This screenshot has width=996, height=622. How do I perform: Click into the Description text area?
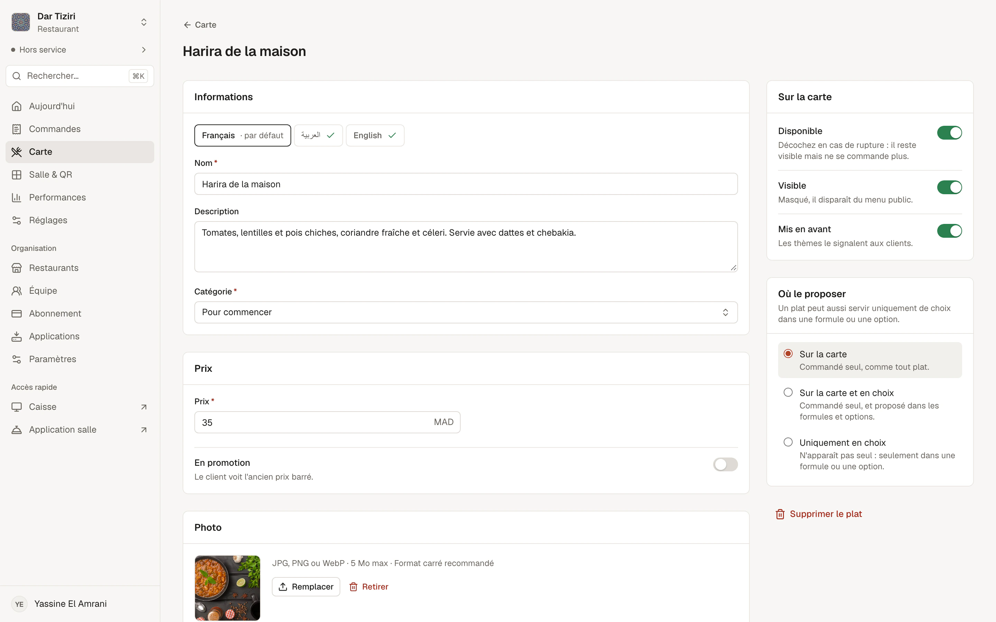(466, 247)
